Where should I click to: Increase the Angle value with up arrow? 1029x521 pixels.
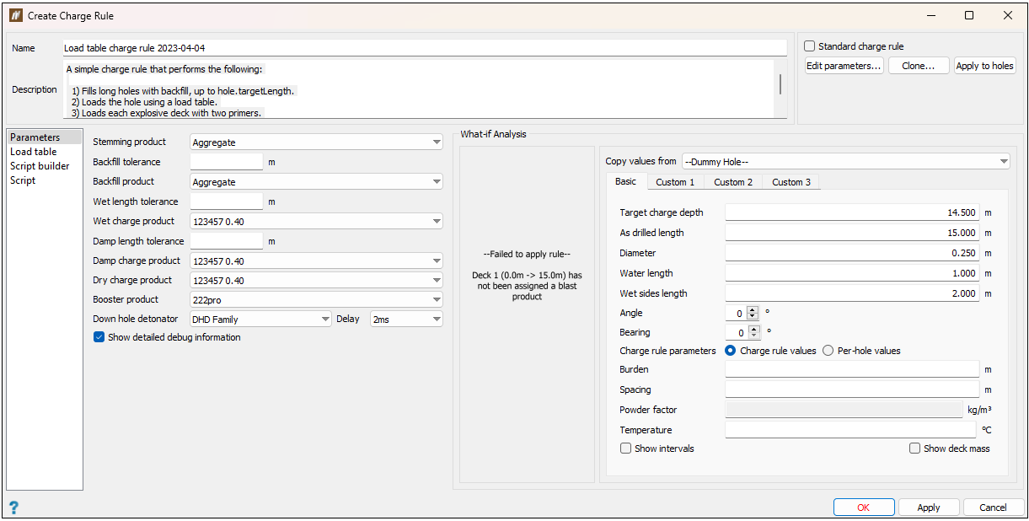tap(753, 309)
